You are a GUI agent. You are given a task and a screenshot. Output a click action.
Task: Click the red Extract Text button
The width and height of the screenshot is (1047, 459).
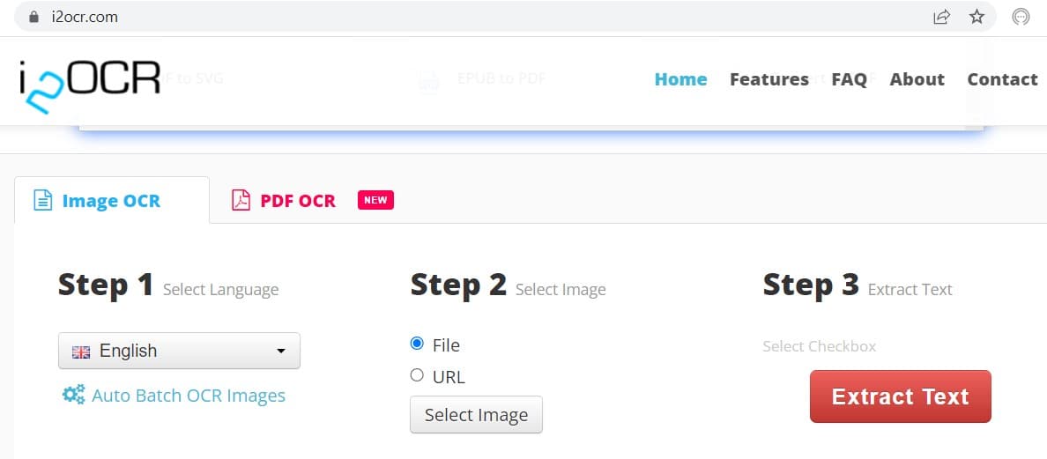(900, 396)
